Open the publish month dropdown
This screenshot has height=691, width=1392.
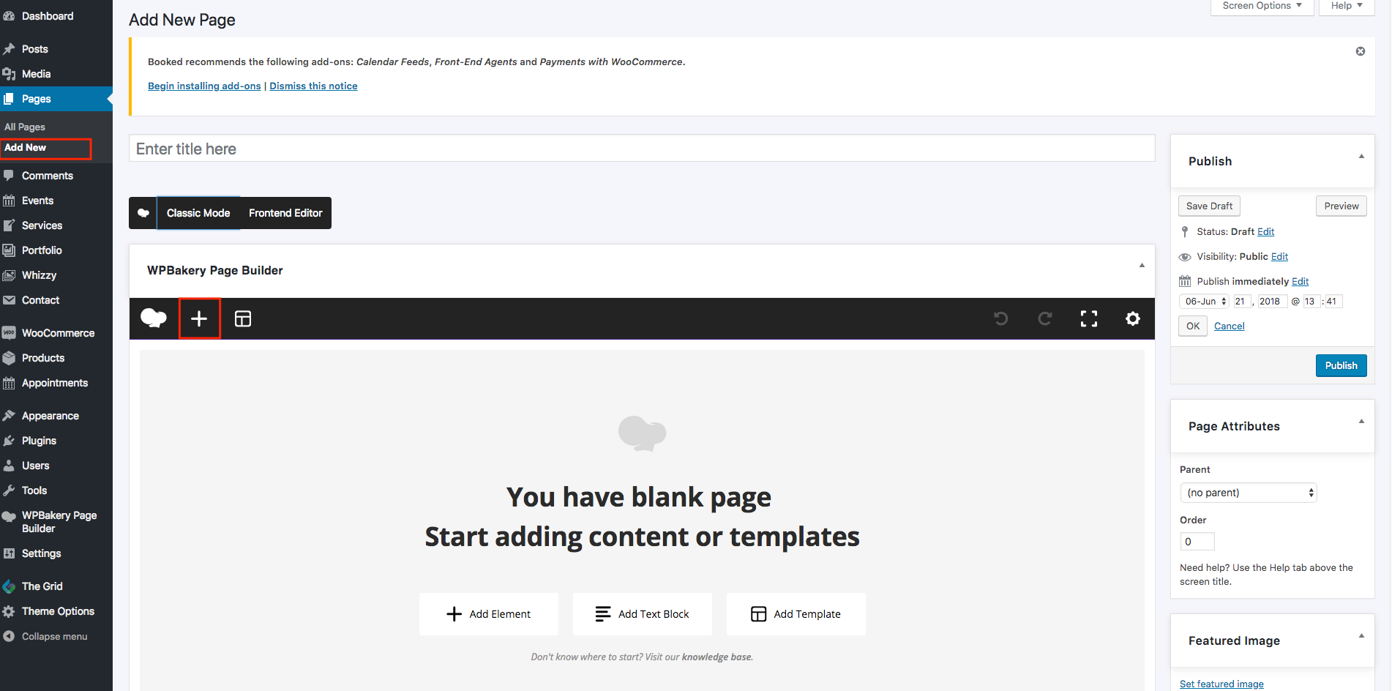1204,302
